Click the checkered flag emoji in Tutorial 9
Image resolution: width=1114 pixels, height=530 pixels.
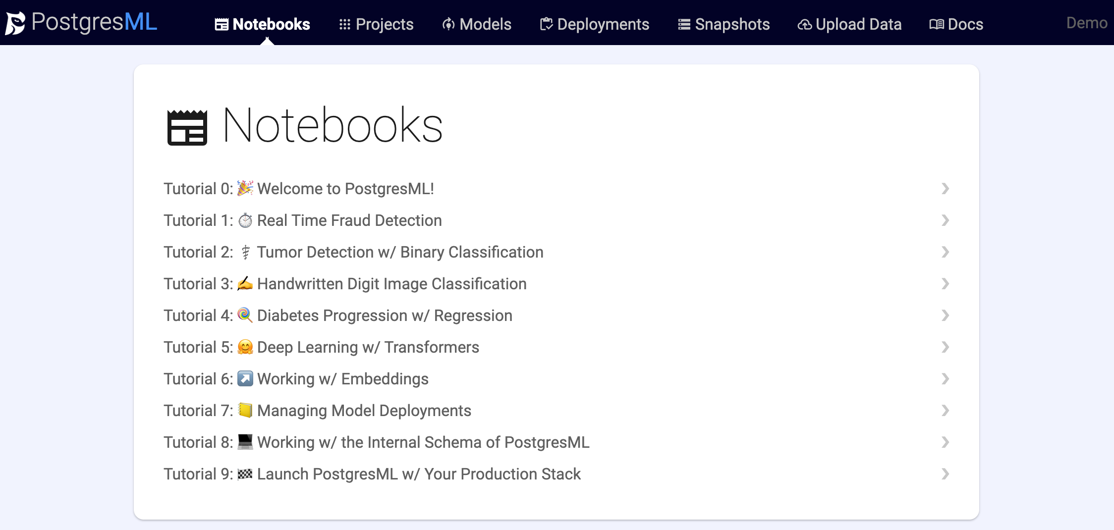click(245, 474)
